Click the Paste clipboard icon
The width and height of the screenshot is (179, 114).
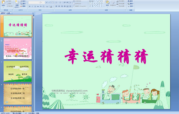point(3,2)
